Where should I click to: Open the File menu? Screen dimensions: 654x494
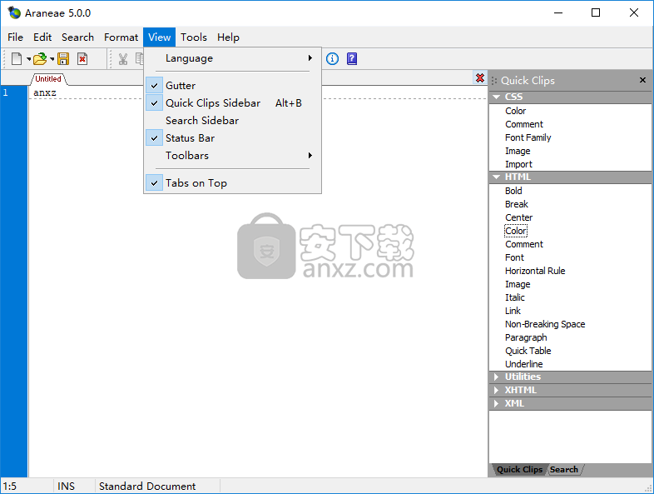[16, 37]
